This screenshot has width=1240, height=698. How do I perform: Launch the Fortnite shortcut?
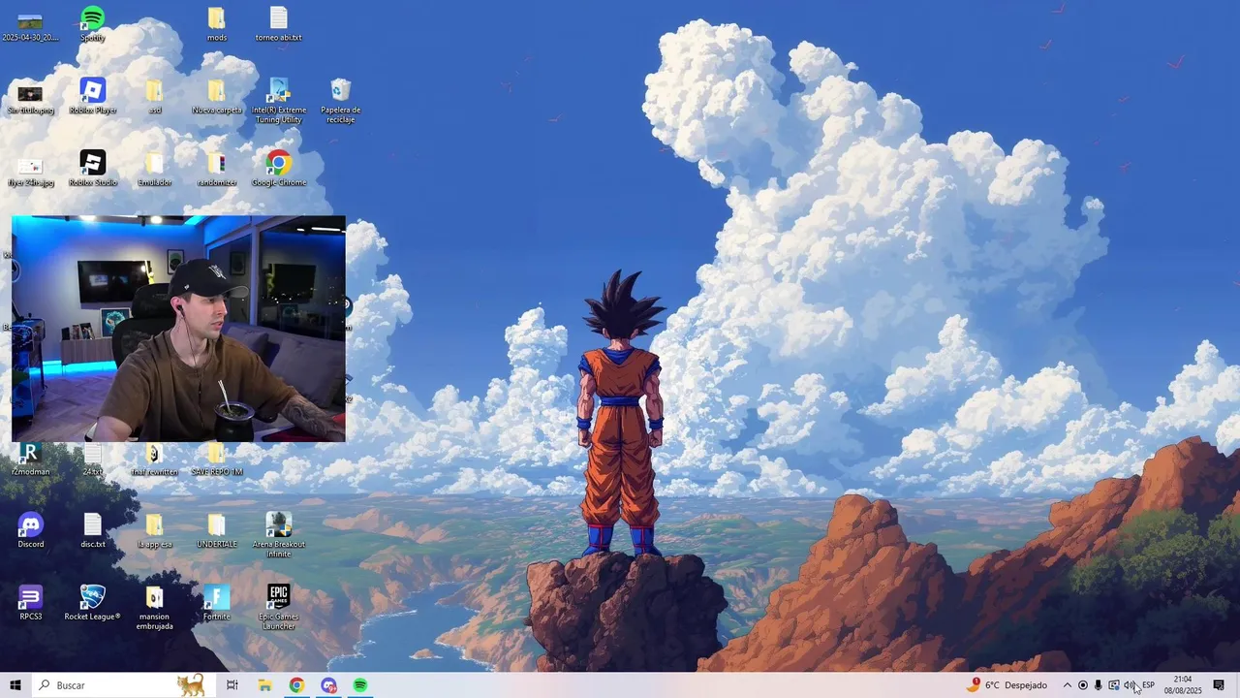click(x=216, y=603)
